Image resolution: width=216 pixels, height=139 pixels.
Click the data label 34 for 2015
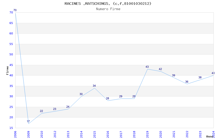click(94, 86)
